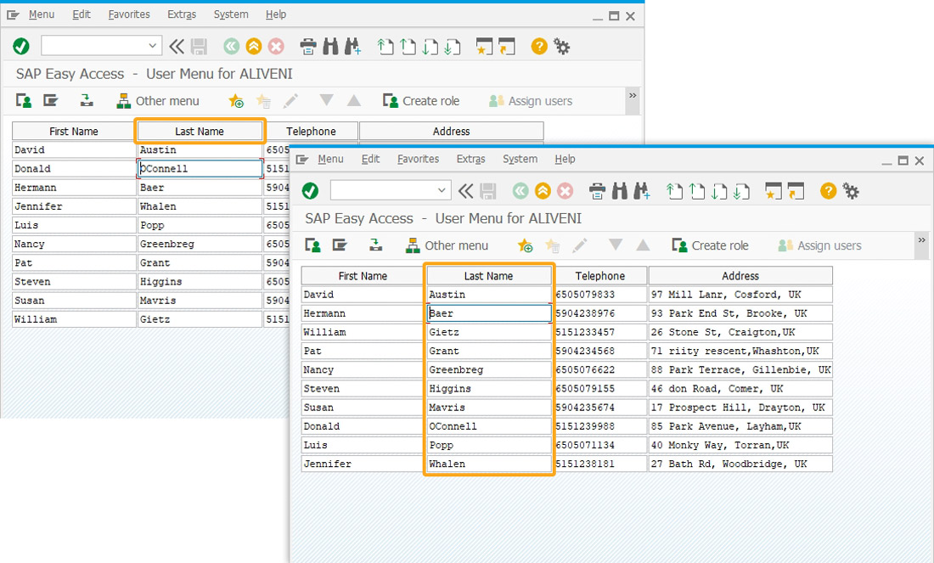Click Move Favorites Up triangle in front window
The height and width of the screenshot is (563, 934).
pyautogui.click(x=643, y=245)
